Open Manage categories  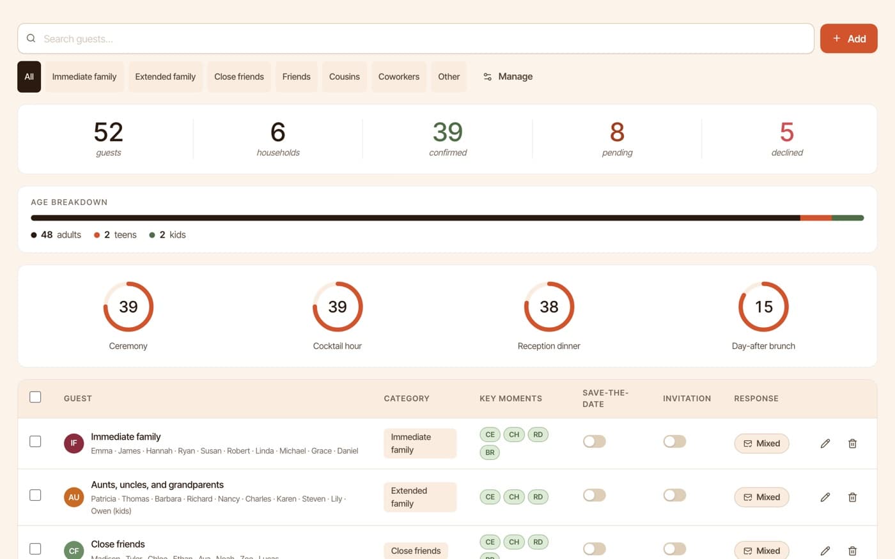pyautogui.click(x=508, y=77)
